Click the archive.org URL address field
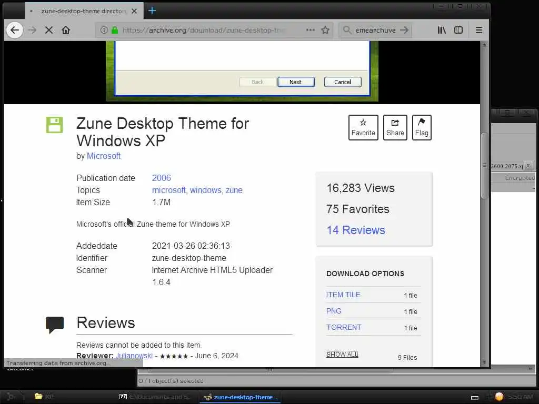The image size is (539, 404). pos(204,30)
